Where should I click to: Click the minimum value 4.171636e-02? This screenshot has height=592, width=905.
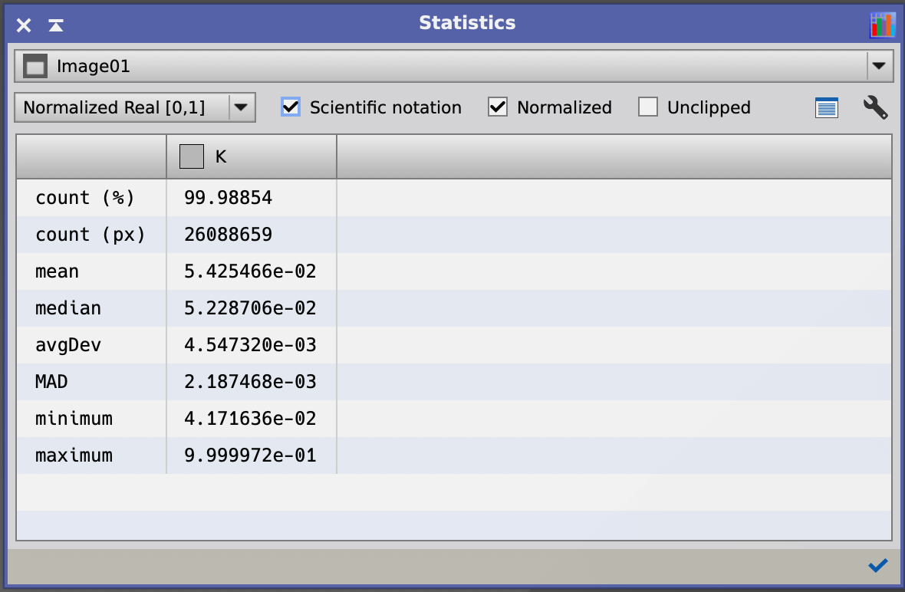coord(250,419)
